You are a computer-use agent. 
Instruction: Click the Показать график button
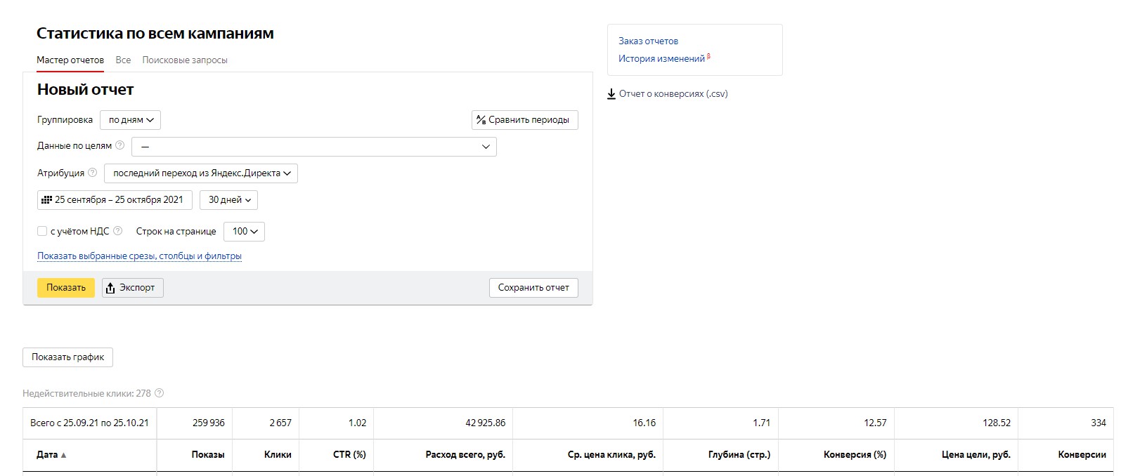coord(67,357)
